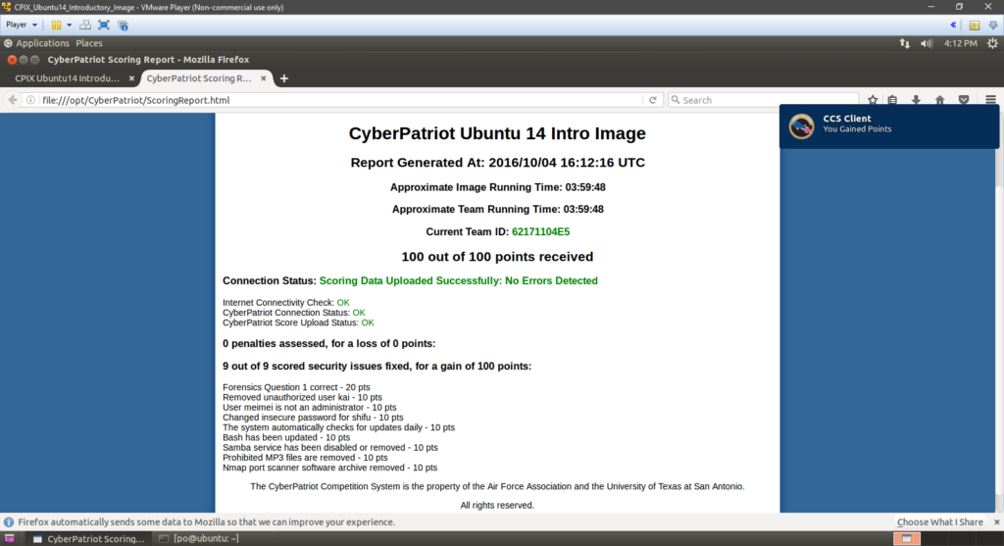Click the VMware yellow notes icon
This screenshot has height=546, width=1004.
click(x=974, y=25)
